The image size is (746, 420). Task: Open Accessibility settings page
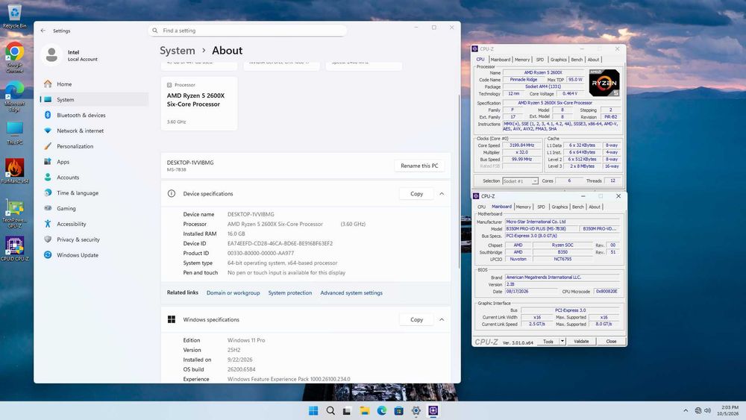[94, 224]
